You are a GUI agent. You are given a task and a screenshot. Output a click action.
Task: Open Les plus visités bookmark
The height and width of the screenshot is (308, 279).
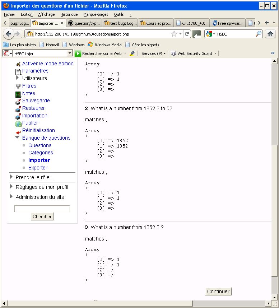[19, 45]
